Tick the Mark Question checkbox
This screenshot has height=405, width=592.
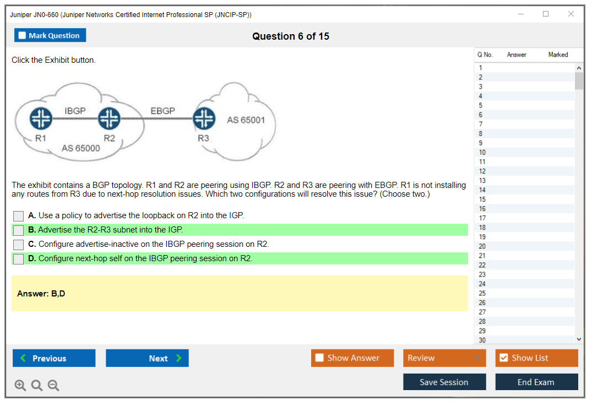[x=23, y=35]
